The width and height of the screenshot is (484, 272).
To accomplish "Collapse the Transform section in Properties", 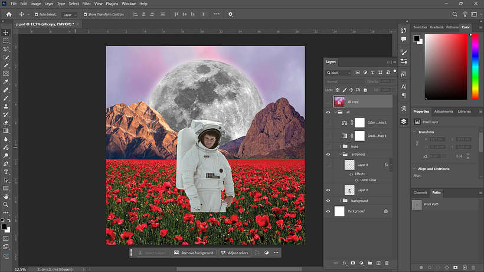I will [414, 132].
